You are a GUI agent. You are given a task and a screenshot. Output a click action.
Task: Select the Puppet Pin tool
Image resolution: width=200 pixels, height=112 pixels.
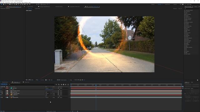pyautogui.click(x=30, y=4)
